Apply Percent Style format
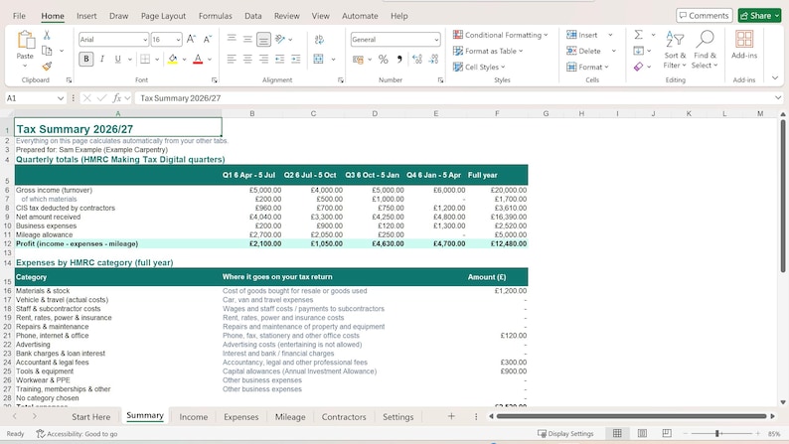 [x=384, y=60]
